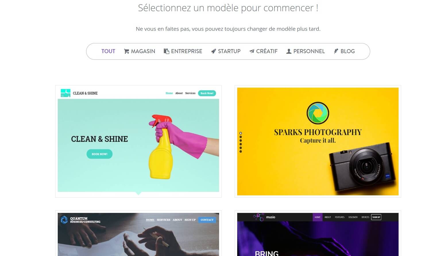Click the blue CONTACT button in Quantum
The width and height of the screenshot is (423, 256).
tap(207, 220)
